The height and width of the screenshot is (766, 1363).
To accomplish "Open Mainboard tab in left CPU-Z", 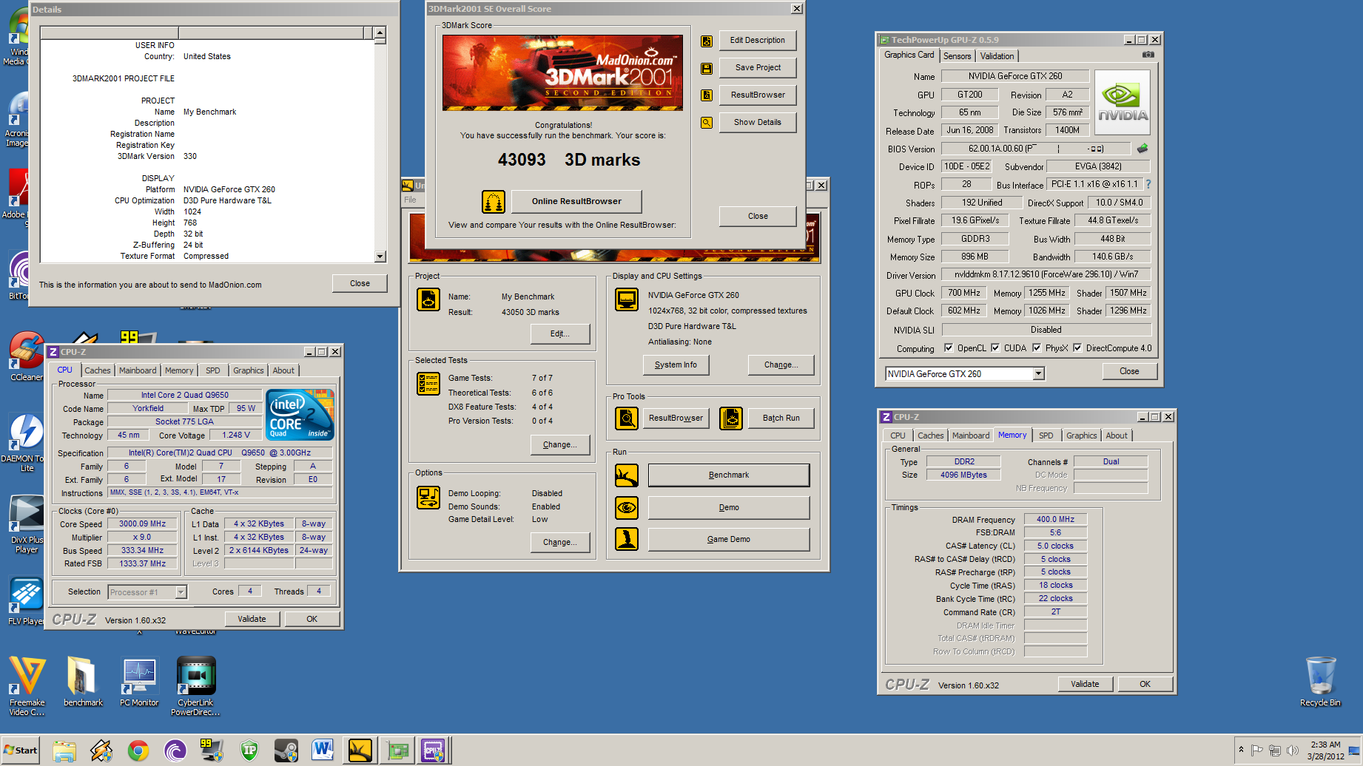I will 138,371.
